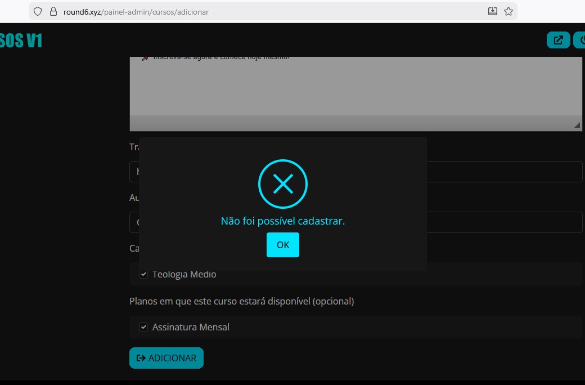Select the browser URL address field

pos(270,11)
